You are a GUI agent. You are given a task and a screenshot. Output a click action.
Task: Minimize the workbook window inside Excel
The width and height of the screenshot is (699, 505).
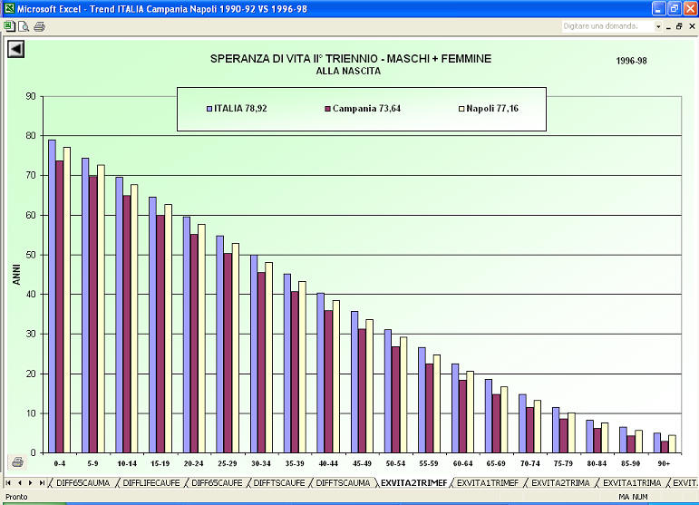[669, 27]
